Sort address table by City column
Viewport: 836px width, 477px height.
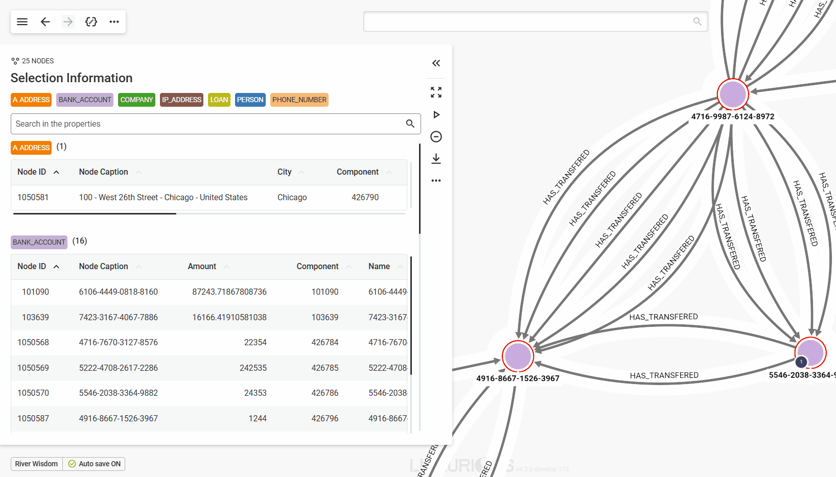point(285,172)
